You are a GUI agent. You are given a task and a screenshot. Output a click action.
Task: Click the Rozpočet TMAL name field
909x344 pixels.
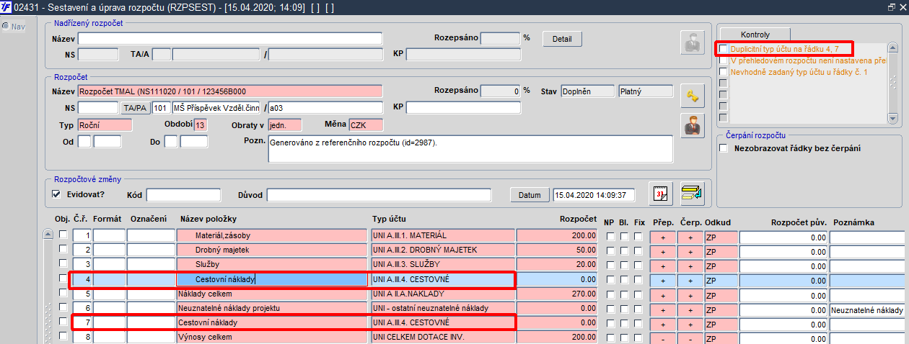230,91
